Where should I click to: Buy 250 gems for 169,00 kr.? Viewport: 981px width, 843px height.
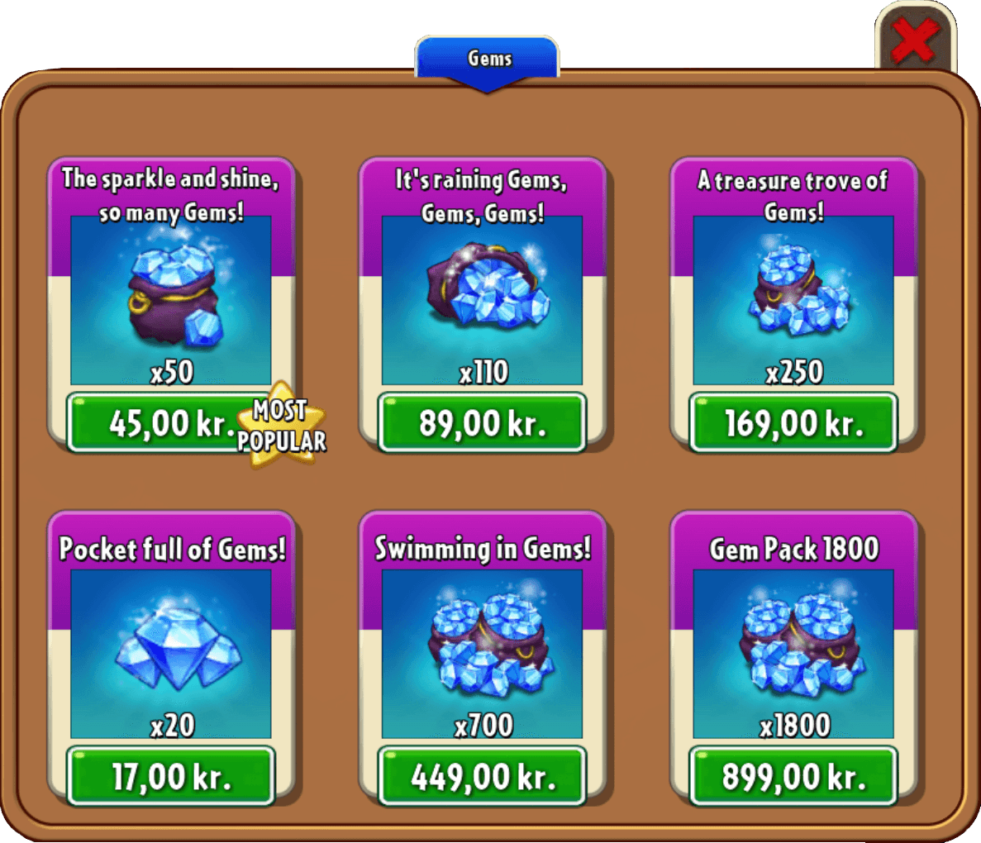tap(793, 423)
